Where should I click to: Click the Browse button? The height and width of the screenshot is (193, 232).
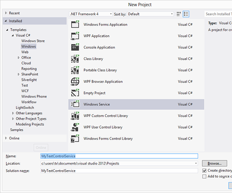214,163
